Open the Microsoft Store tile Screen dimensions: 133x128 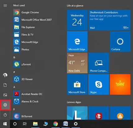tap(77, 84)
